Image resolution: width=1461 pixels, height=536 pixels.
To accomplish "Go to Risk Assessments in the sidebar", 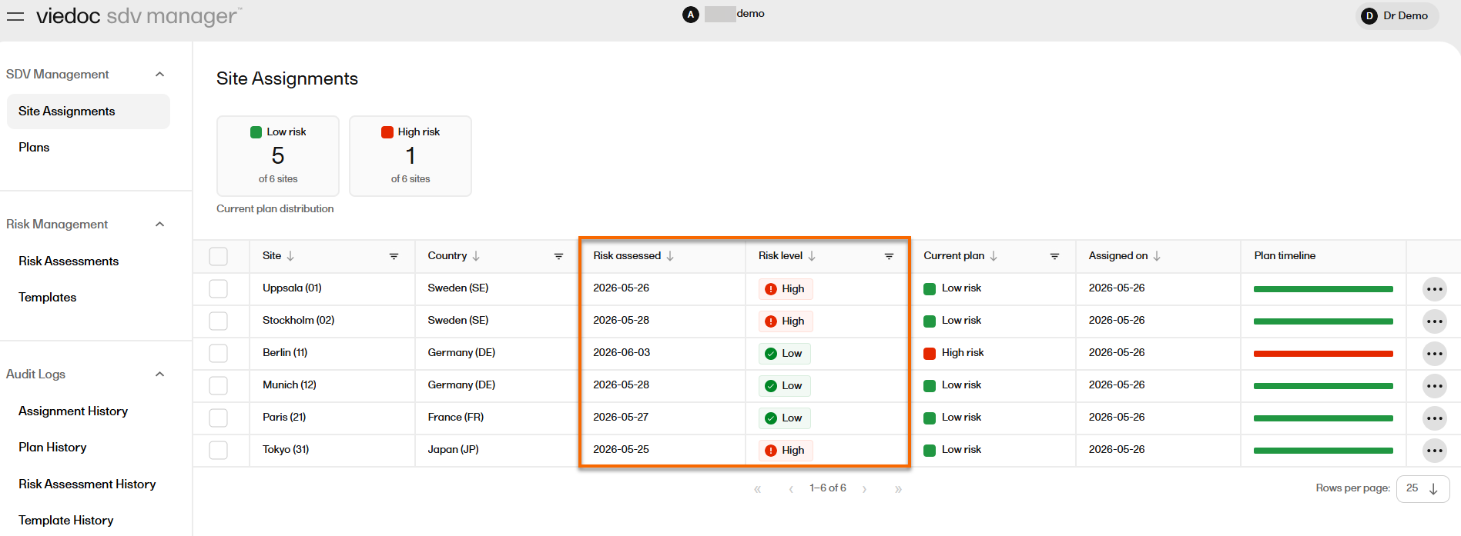I will [69, 261].
